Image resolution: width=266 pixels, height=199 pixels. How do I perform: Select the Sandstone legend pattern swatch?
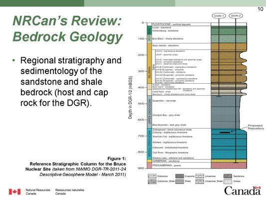click(x=228, y=176)
